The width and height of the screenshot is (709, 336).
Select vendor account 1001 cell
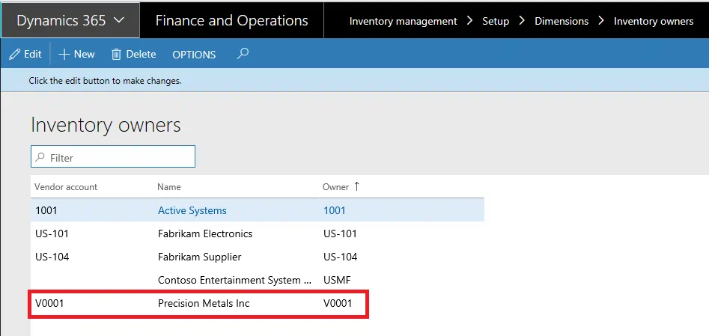46,210
